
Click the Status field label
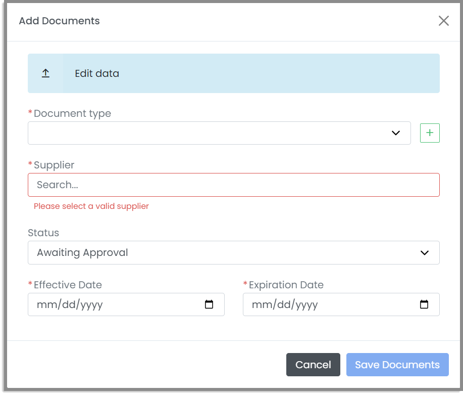coord(43,233)
